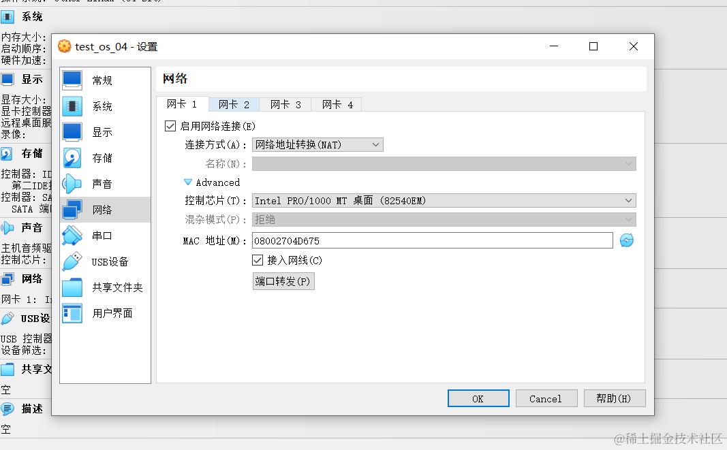The image size is (727, 450).
Task: Toggle 接入网线 checkbox
Action: (258, 260)
